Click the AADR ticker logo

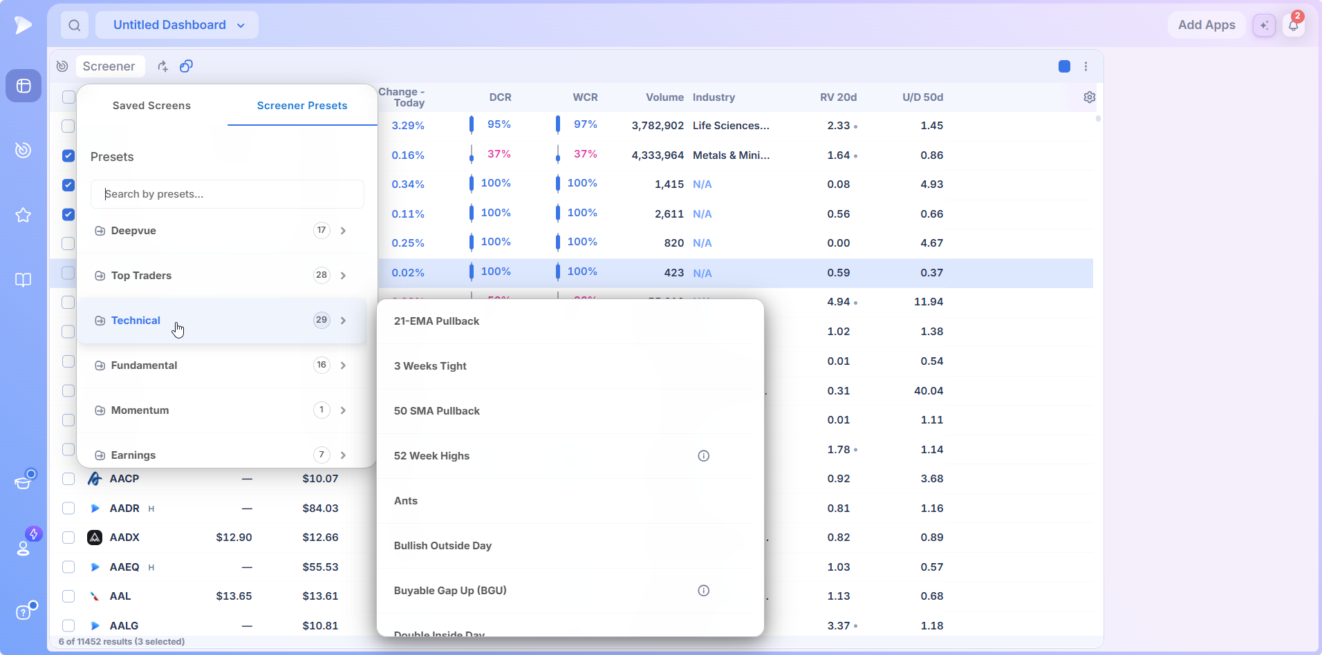(x=95, y=509)
